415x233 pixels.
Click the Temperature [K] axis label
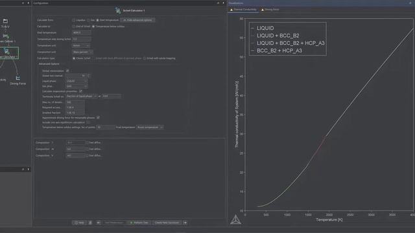329,220
